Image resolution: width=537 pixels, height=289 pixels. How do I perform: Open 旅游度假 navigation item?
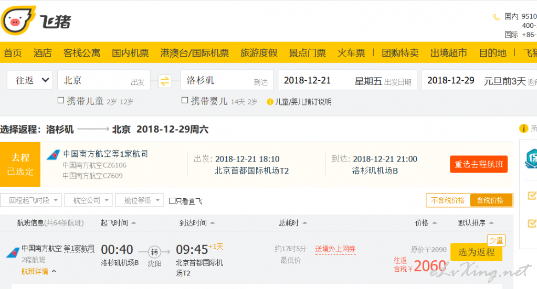[259, 53]
